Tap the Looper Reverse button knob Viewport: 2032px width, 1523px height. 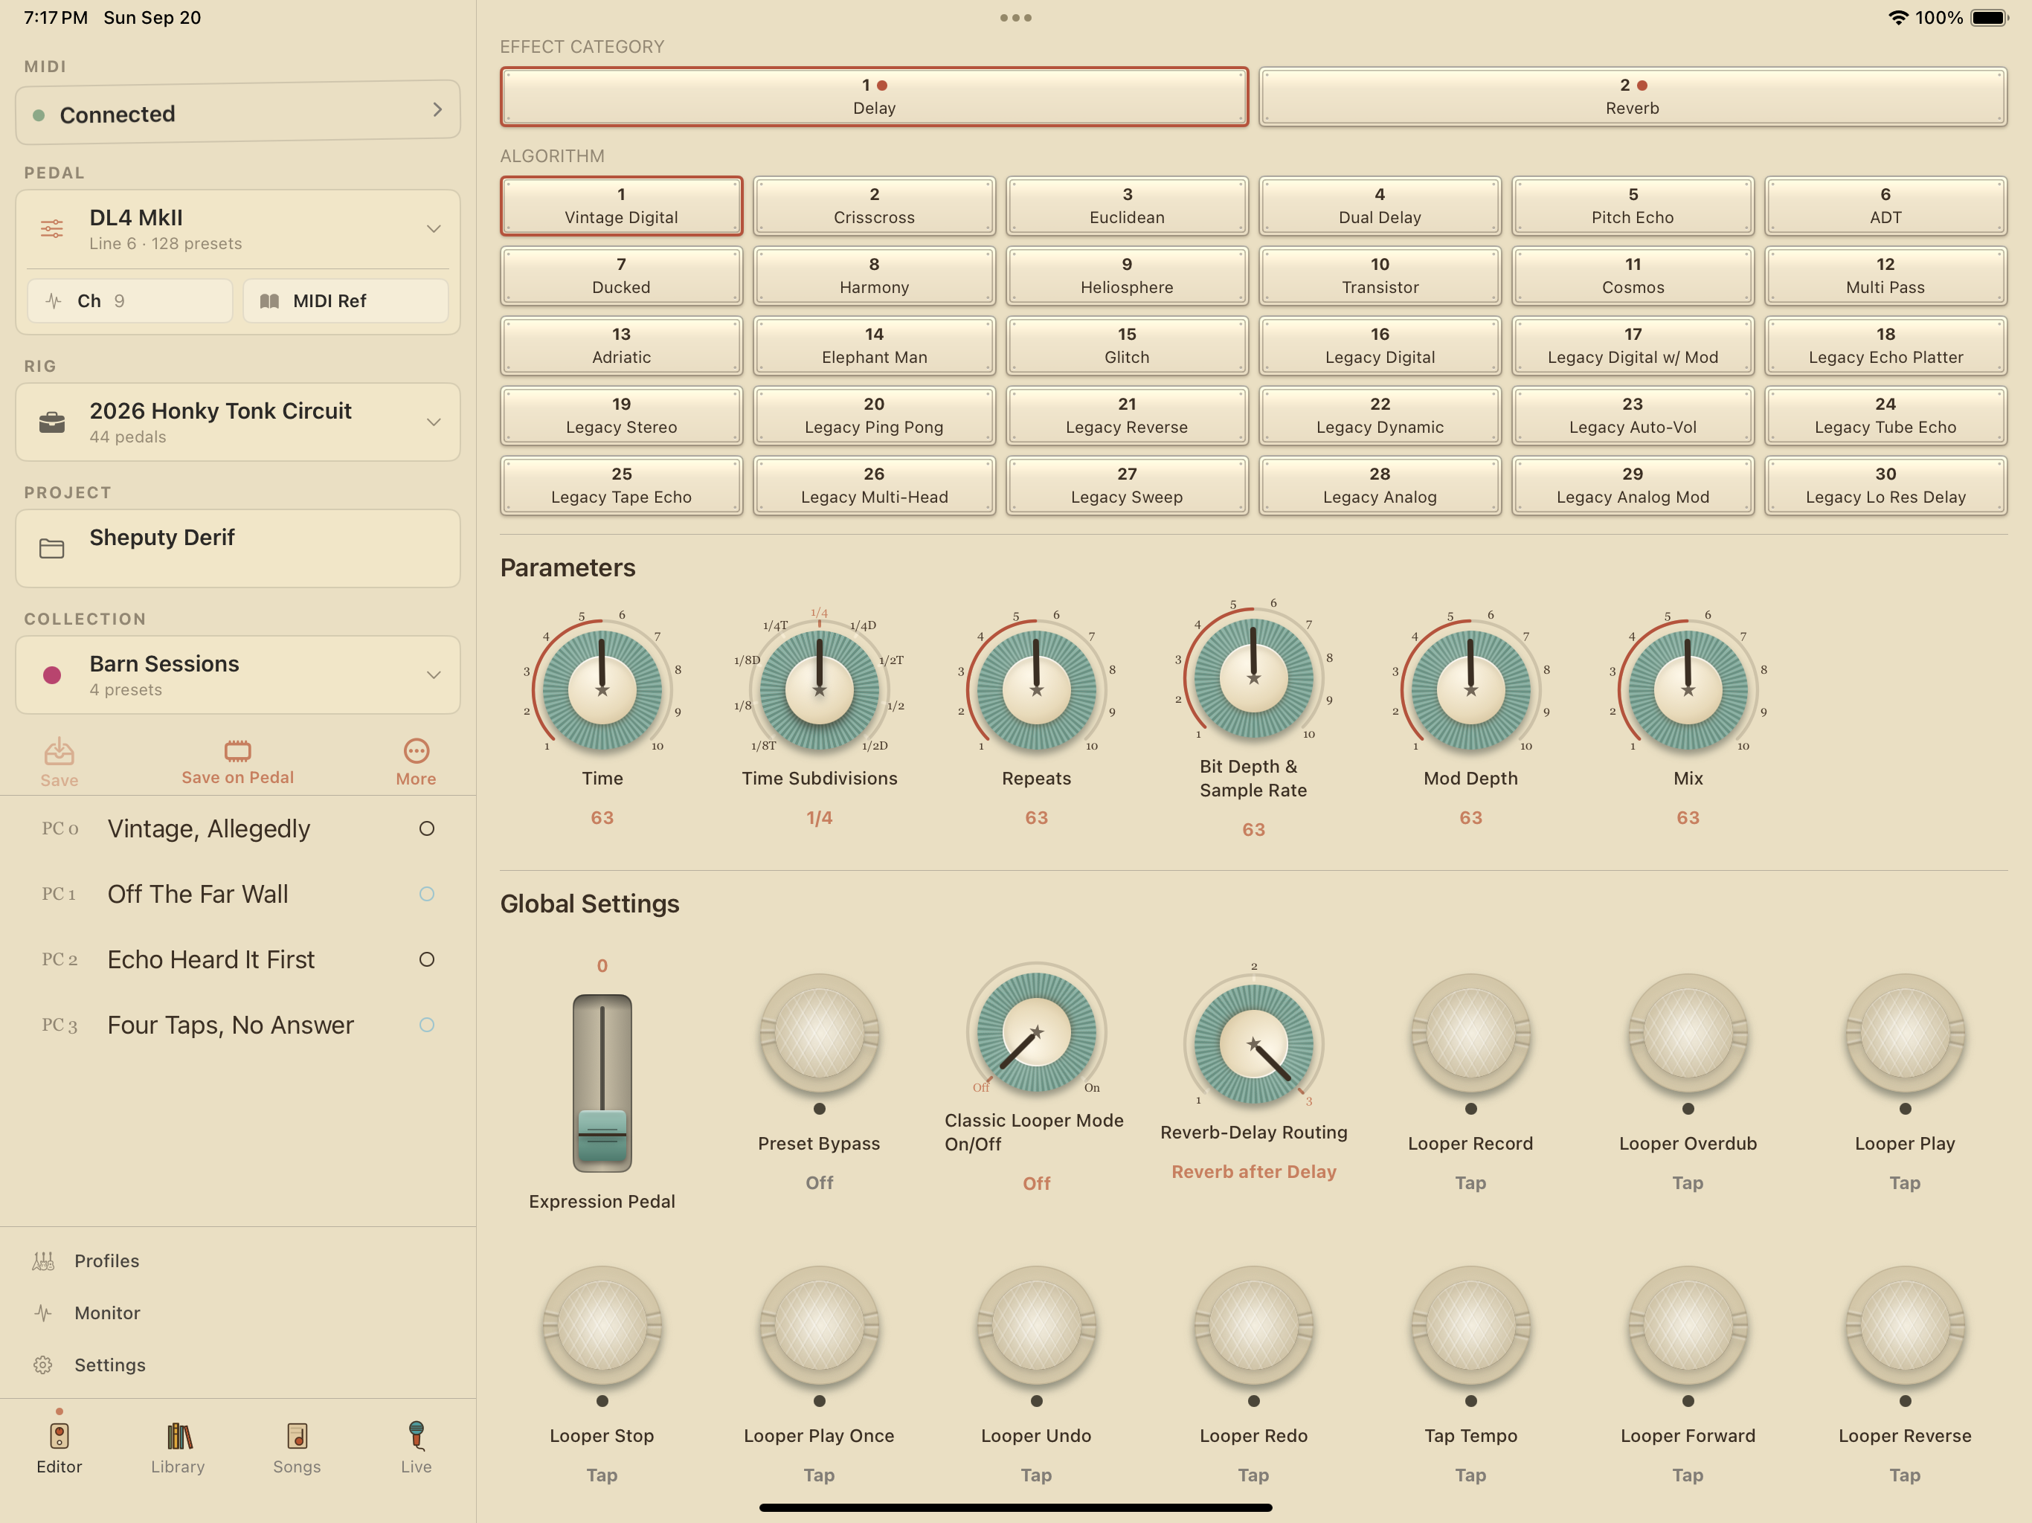point(1906,1325)
